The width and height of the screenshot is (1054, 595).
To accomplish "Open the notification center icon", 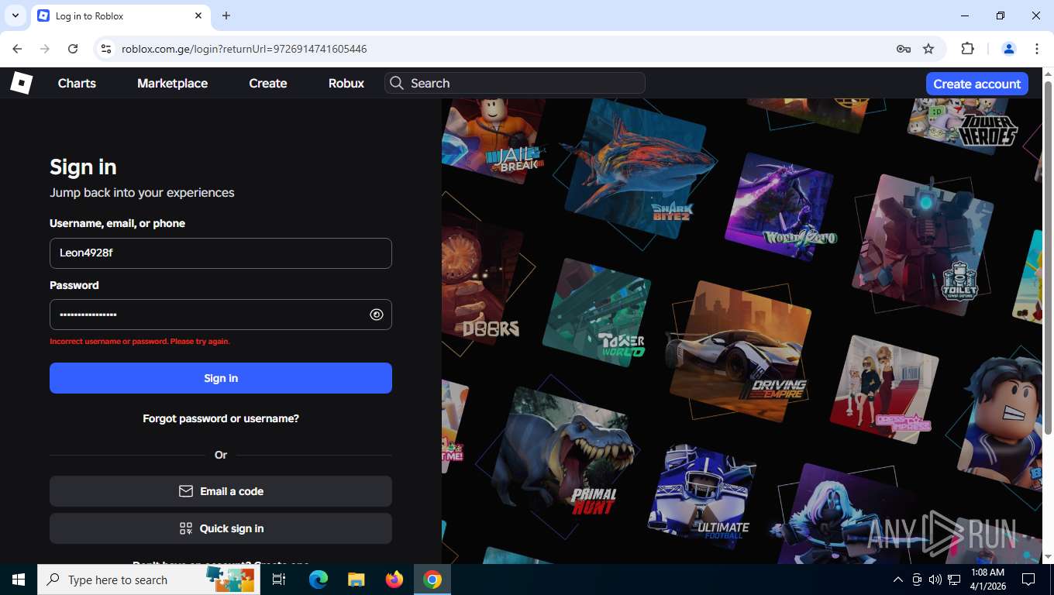I will coord(1028,580).
